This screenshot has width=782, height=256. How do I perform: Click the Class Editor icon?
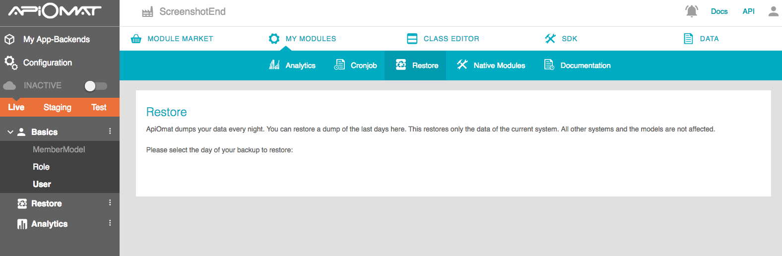tap(412, 39)
